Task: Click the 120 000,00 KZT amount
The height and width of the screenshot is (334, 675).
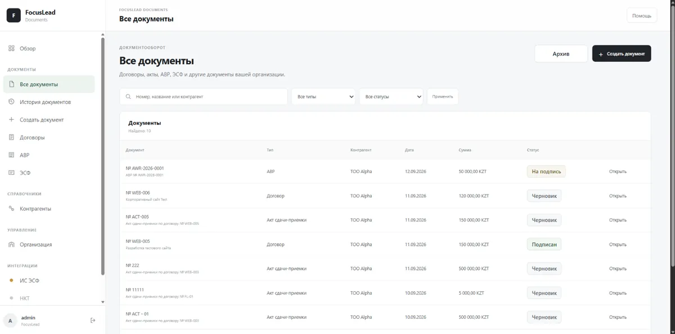Action: point(474,196)
